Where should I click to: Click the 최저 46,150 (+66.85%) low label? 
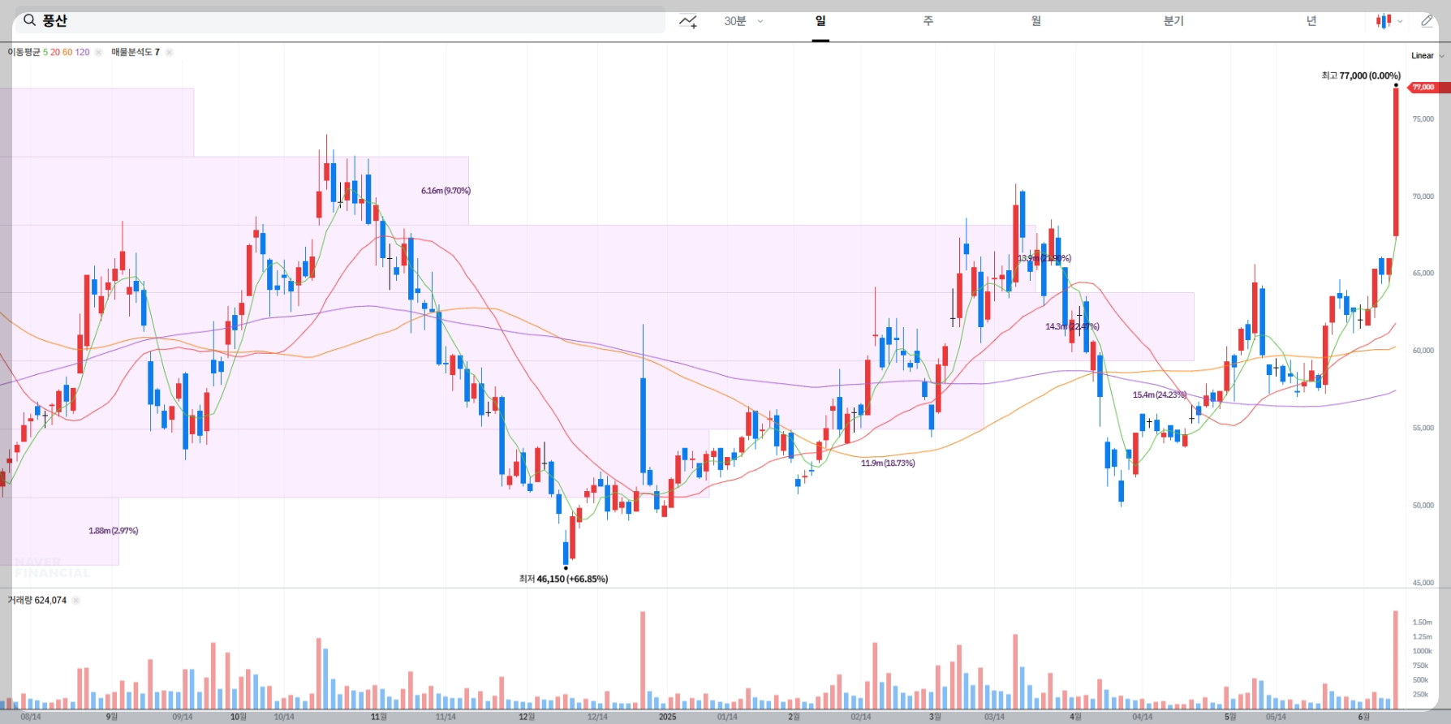563,579
